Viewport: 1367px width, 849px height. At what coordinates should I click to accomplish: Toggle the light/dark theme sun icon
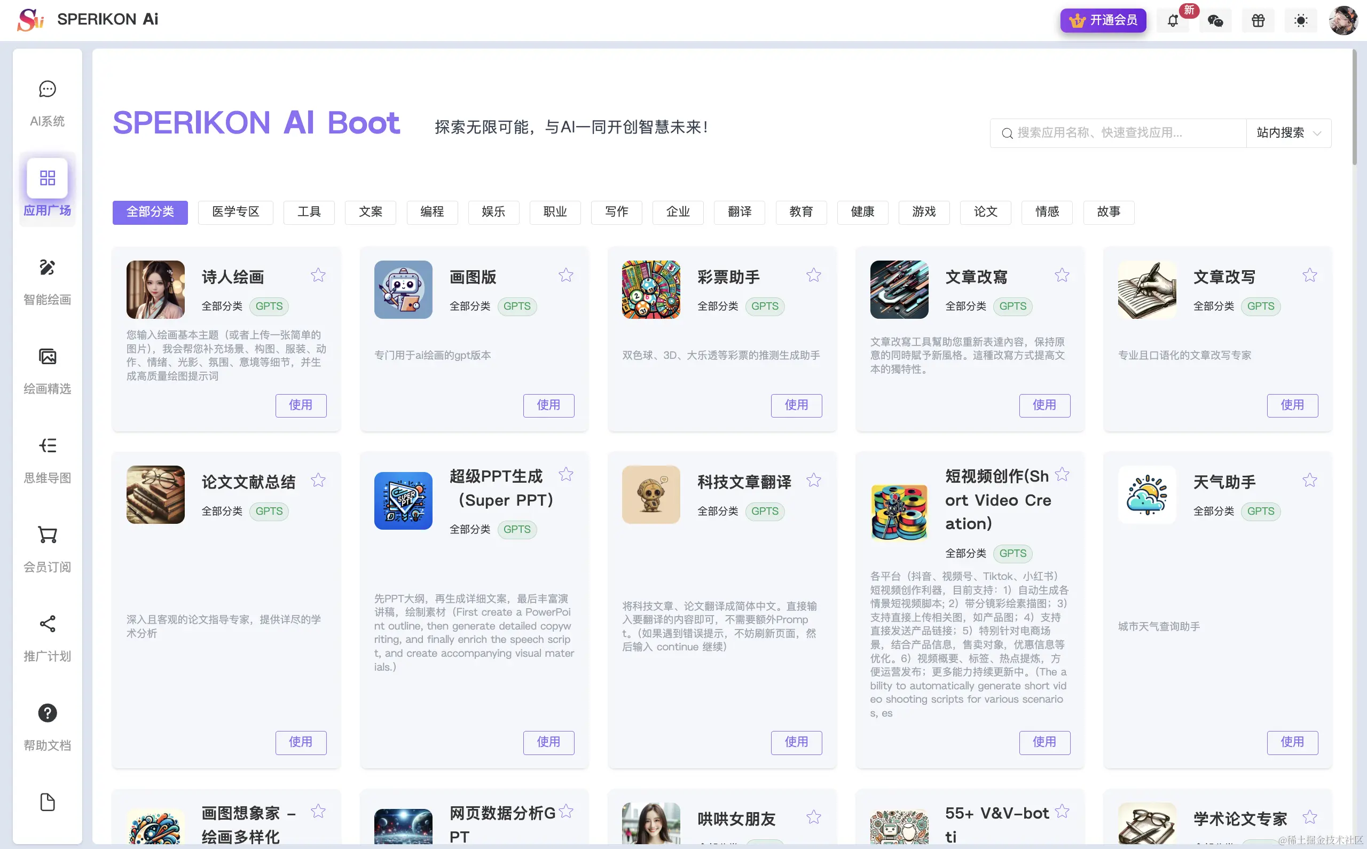pos(1301,21)
